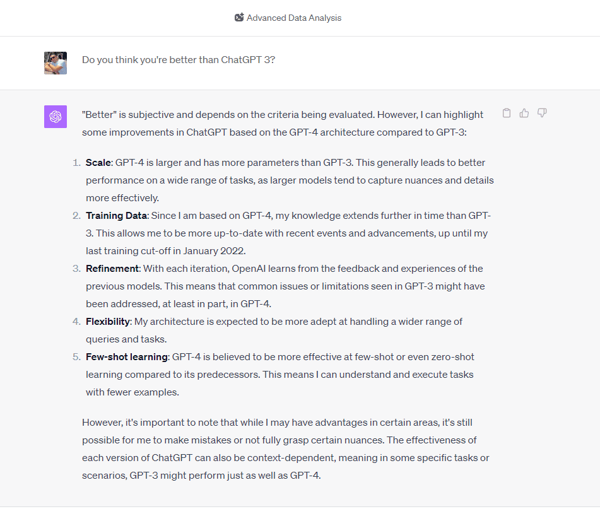Click the phrase zero-shot in item five
The width and height of the screenshot is (600, 509).
click(x=452, y=357)
